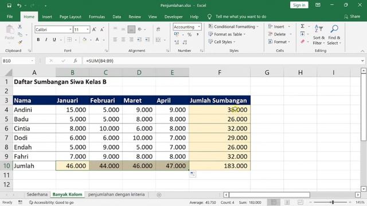Open the Fill down arrow icon
Viewport: 367px width, 206px height.
tap(302, 34)
